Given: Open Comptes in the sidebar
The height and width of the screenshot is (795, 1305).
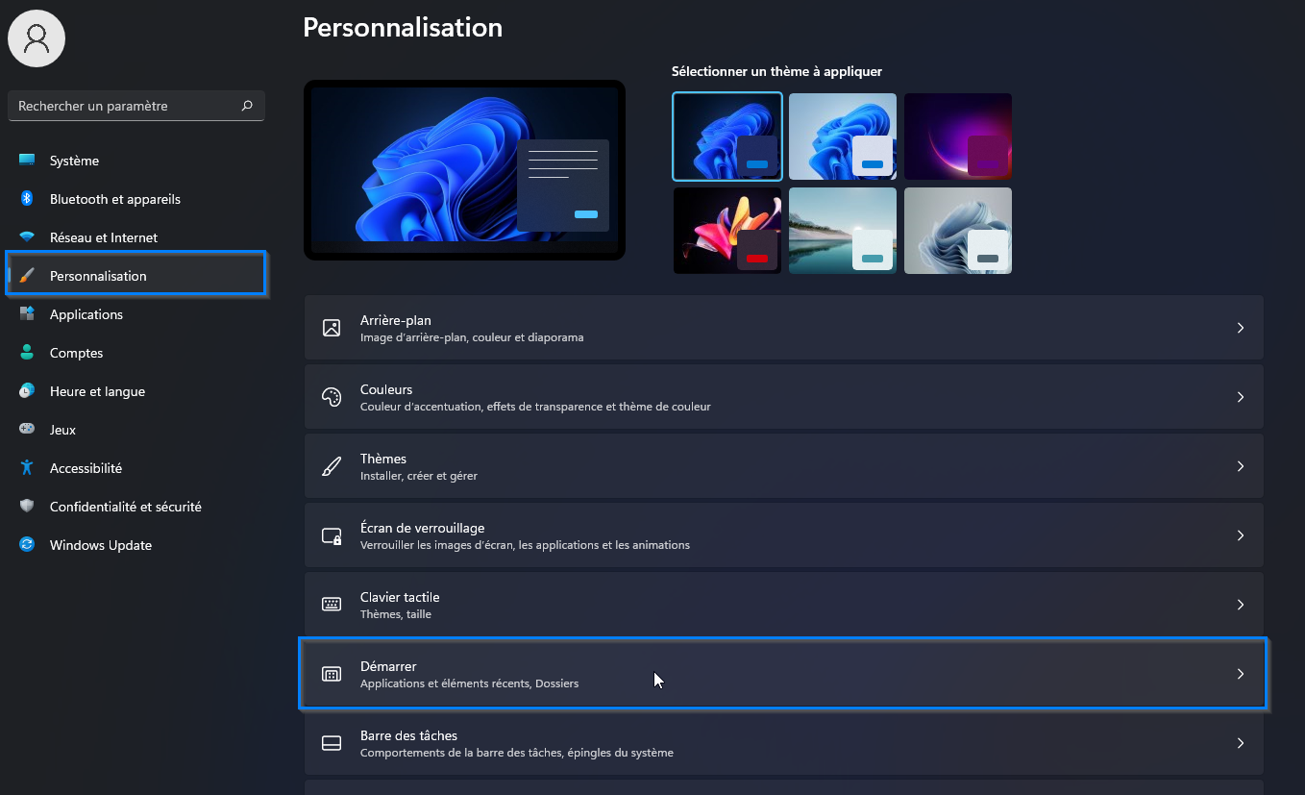Looking at the screenshot, I should pos(76,353).
